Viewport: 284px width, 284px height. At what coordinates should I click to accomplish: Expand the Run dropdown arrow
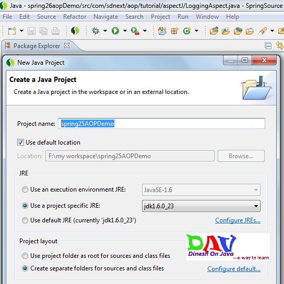(x=125, y=31)
